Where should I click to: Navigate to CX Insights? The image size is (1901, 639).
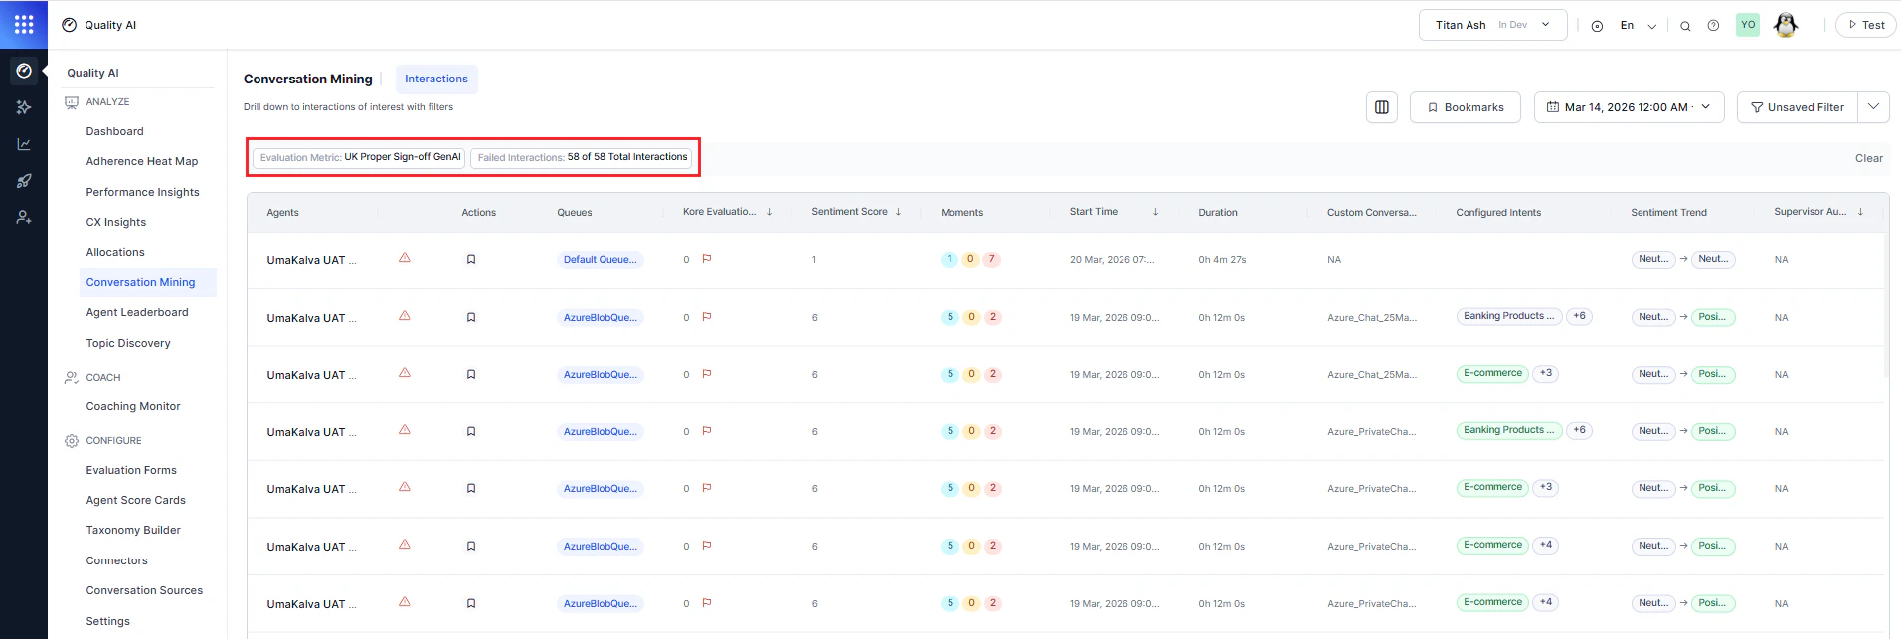click(x=116, y=222)
